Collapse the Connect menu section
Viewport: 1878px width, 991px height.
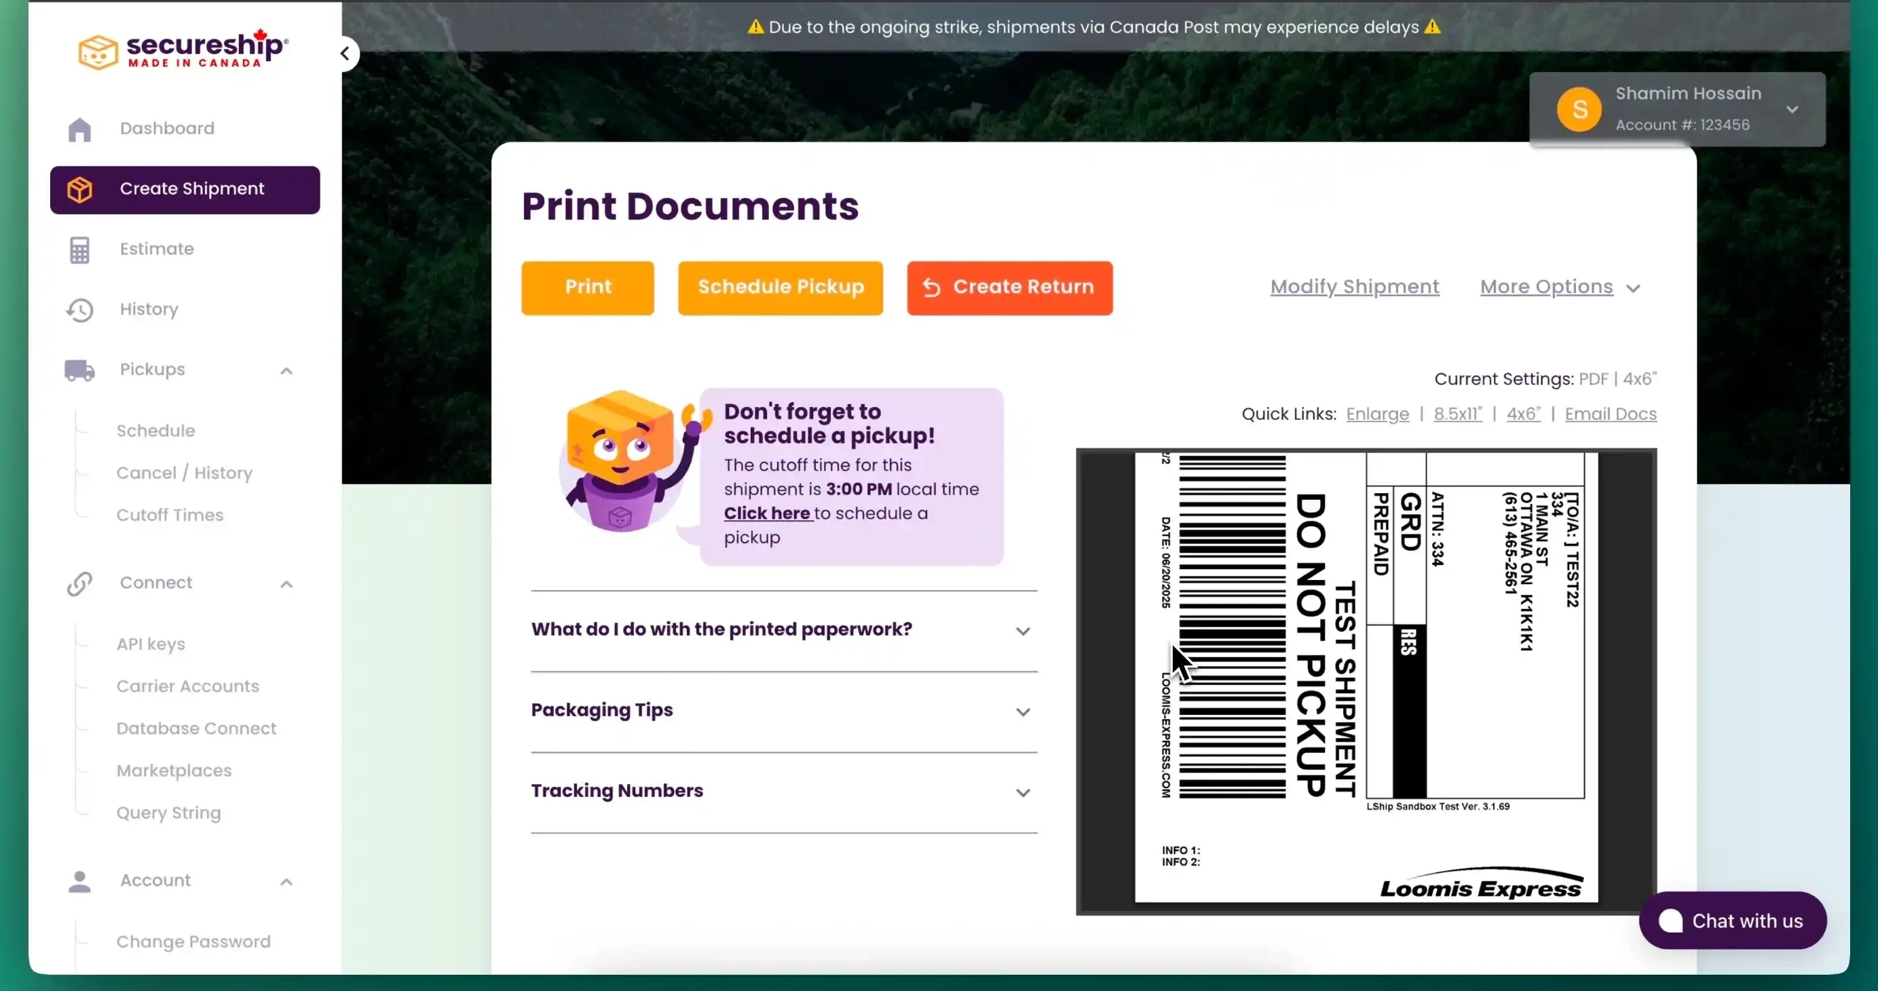click(286, 585)
